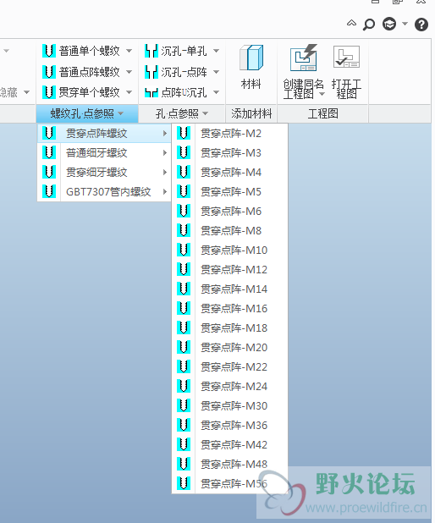Expand the 普通点阵螺纹 dropdown arrow

tap(129, 72)
